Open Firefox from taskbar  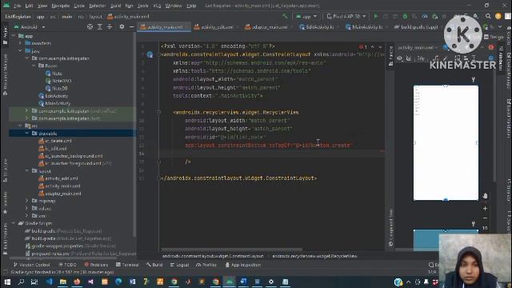pyautogui.click(x=77, y=282)
